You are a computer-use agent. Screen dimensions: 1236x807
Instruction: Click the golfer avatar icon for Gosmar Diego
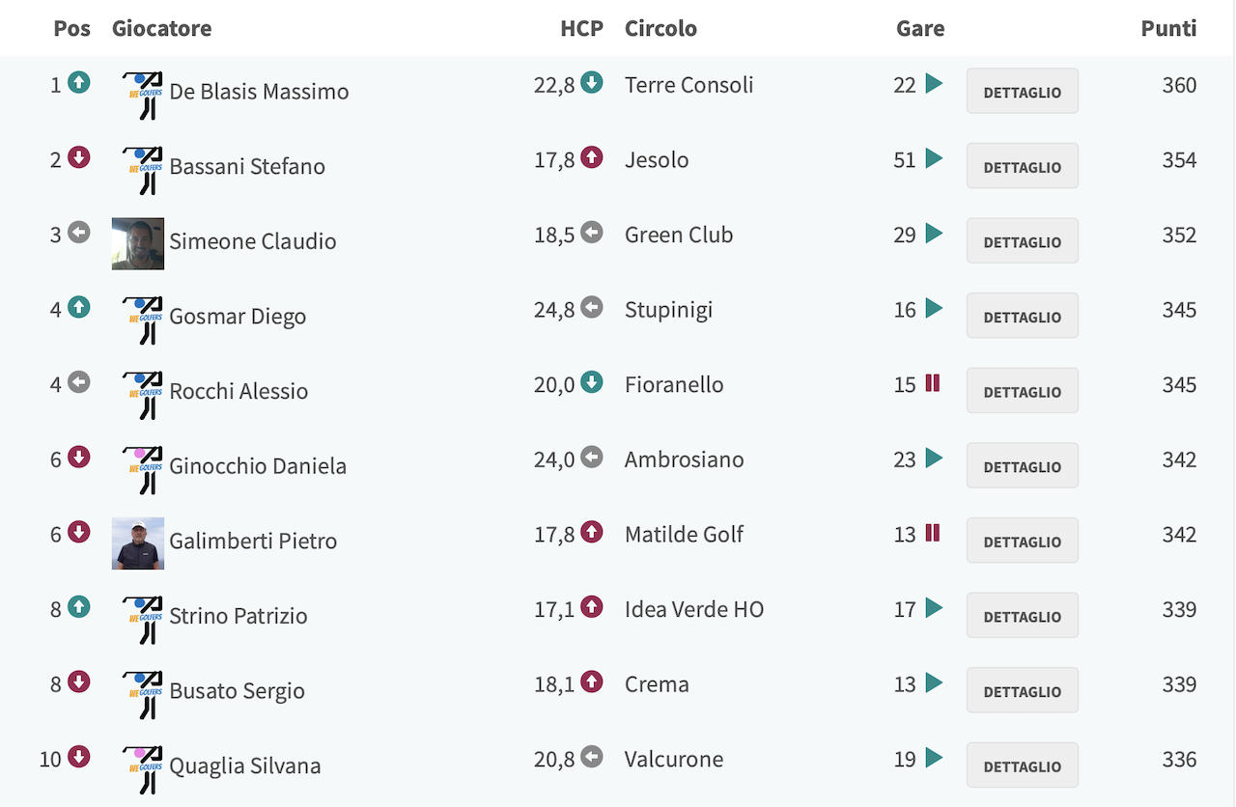[142, 320]
